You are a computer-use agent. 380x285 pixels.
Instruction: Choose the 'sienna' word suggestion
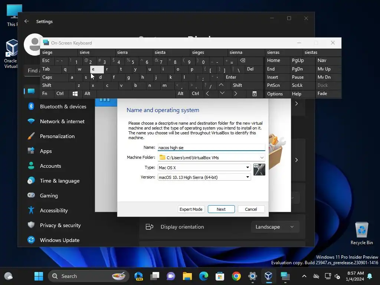pos(246,52)
